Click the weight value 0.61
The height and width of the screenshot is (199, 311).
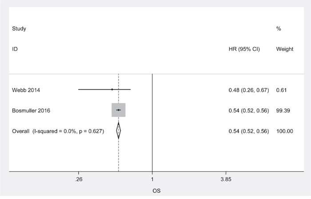[281, 90]
